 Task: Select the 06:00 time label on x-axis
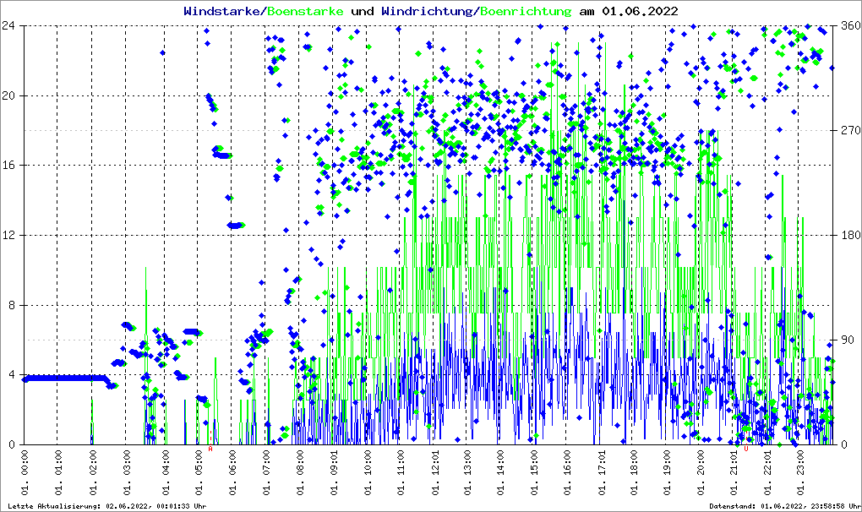(x=232, y=472)
